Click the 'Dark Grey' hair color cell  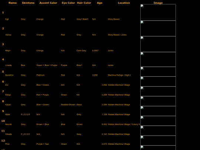[81, 50]
